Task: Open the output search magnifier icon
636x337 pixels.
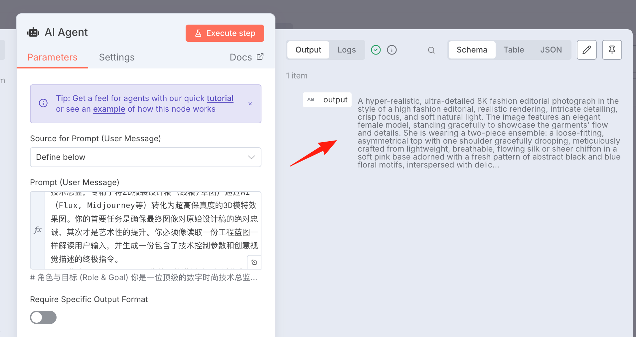Action: coord(431,50)
